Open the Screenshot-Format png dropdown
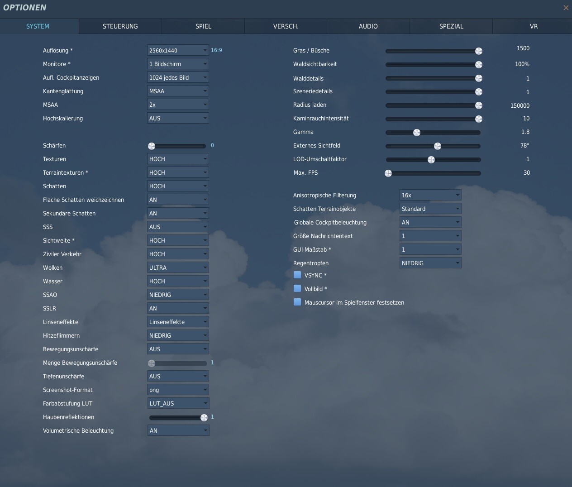 coord(178,390)
